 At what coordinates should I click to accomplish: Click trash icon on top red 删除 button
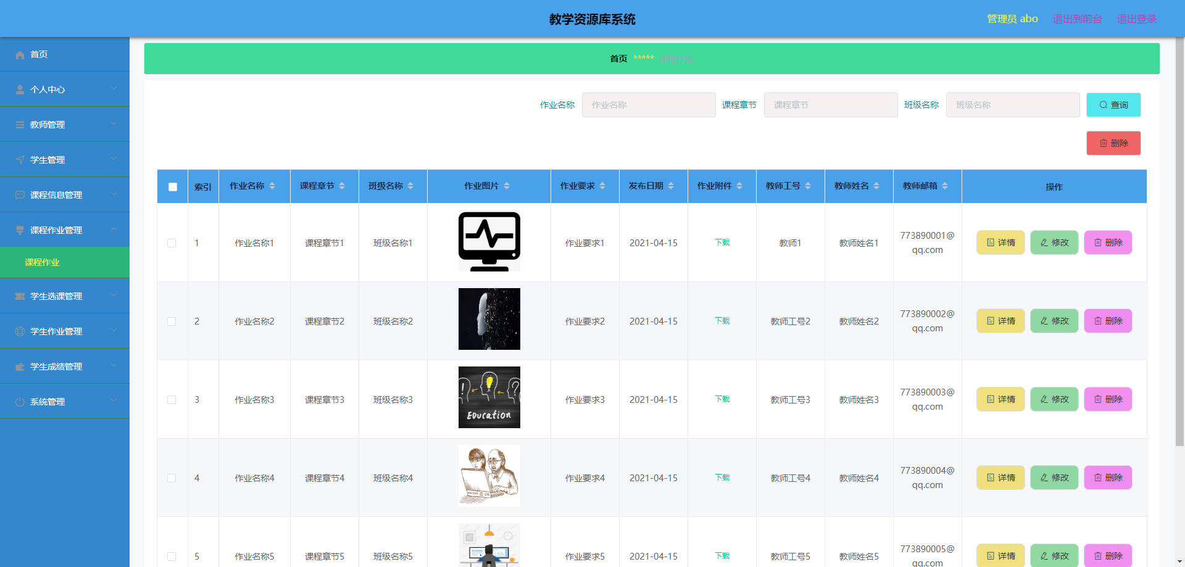tap(1103, 144)
